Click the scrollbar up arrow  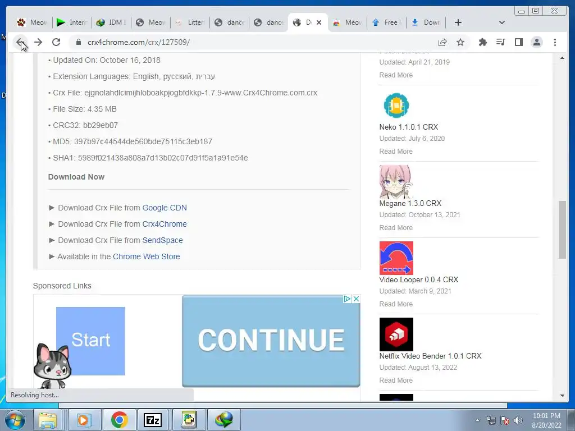[562, 58]
